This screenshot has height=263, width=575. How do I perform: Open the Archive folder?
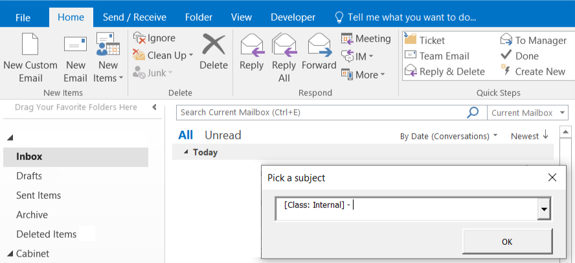pyautogui.click(x=32, y=214)
